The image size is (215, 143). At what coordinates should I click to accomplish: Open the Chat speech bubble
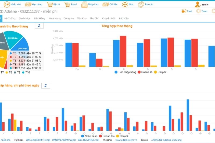pos(184,11)
